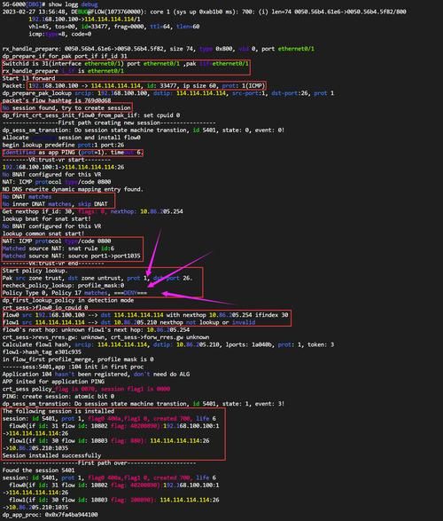Viewport: 443px width, 521px height.
Task: Click 'The following session is installed' line
Action: click(58, 411)
